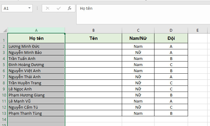Select row 14 header
Screen dimensions: 210x126
point(4,119)
